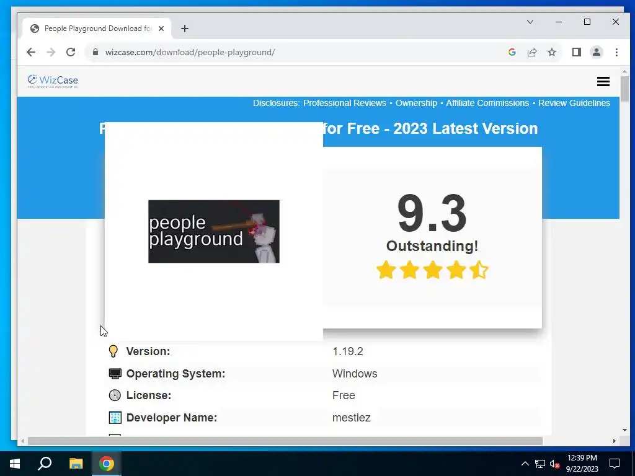Image resolution: width=635 pixels, height=476 pixels.
Task: Open the Chrome profile avatar
Action: [597, 52]
